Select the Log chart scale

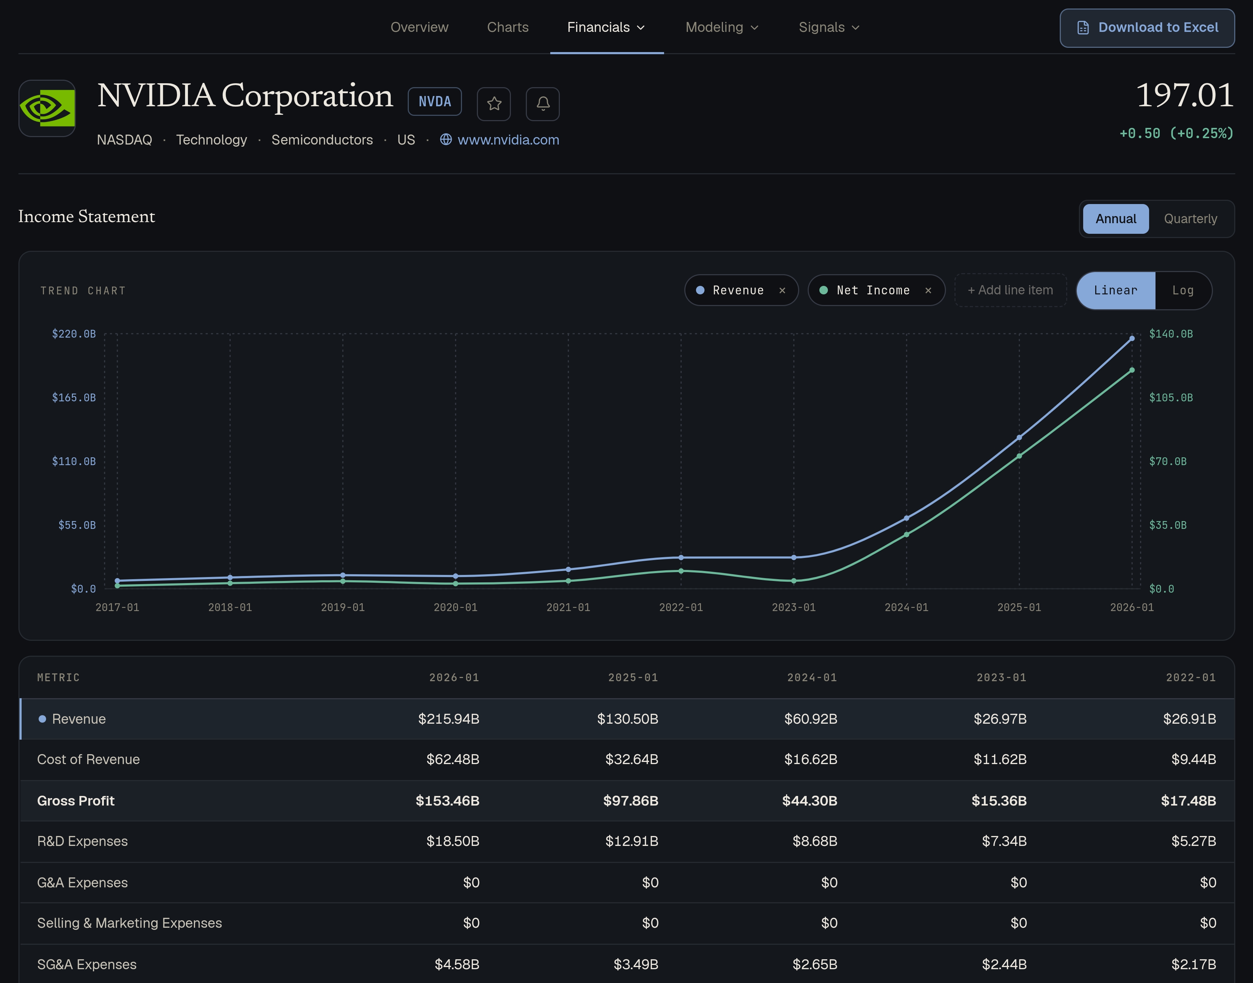coord(1183,290)
